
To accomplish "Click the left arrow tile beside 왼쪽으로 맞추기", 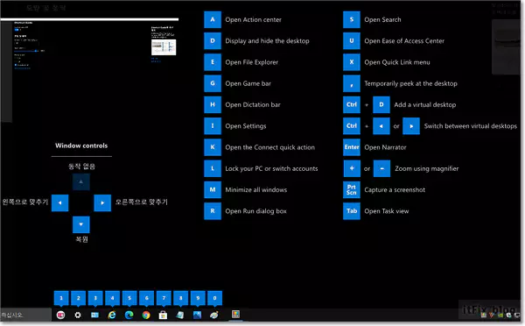I will (x=59, y=203).
